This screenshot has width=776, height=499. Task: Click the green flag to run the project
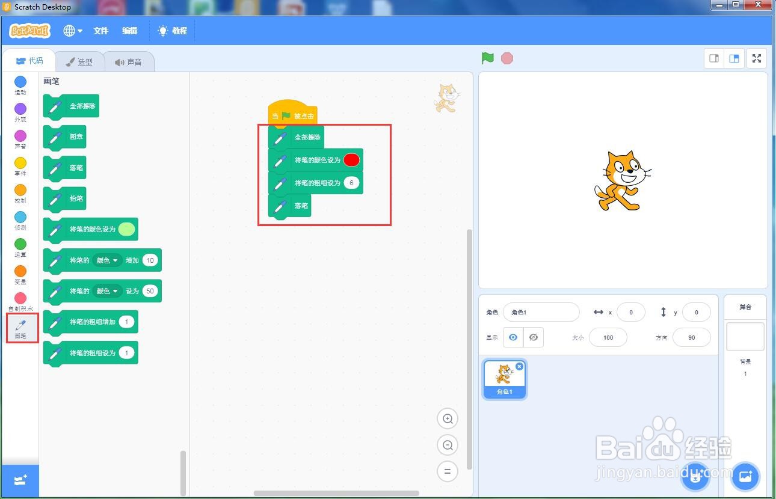(x=487, y=58)
